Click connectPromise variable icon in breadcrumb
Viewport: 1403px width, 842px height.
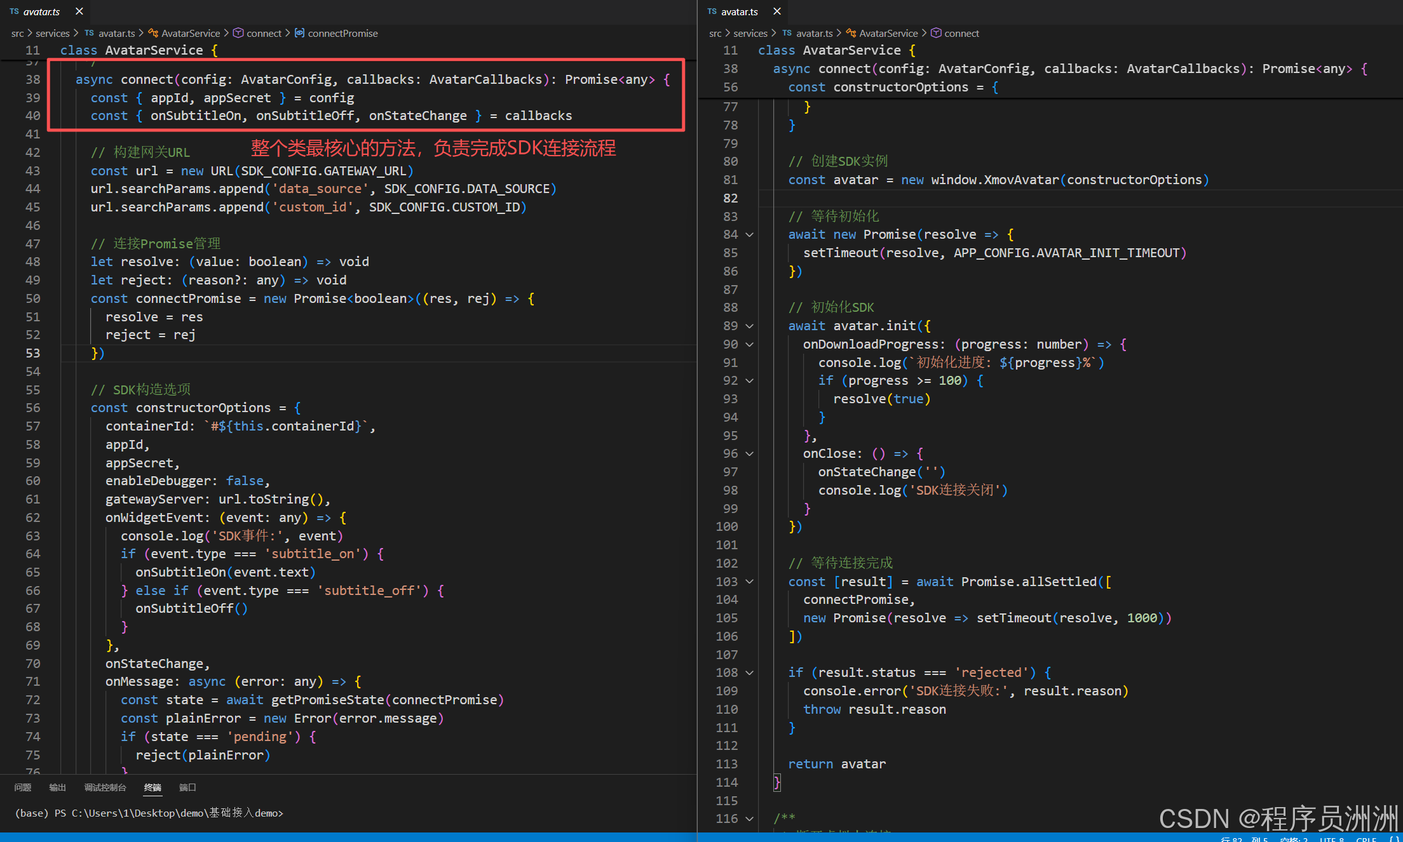pos(299,33)
